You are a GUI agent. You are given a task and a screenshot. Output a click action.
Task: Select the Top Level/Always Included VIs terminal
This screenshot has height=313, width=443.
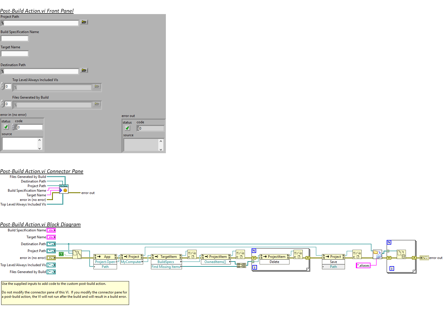coord(51,265)
